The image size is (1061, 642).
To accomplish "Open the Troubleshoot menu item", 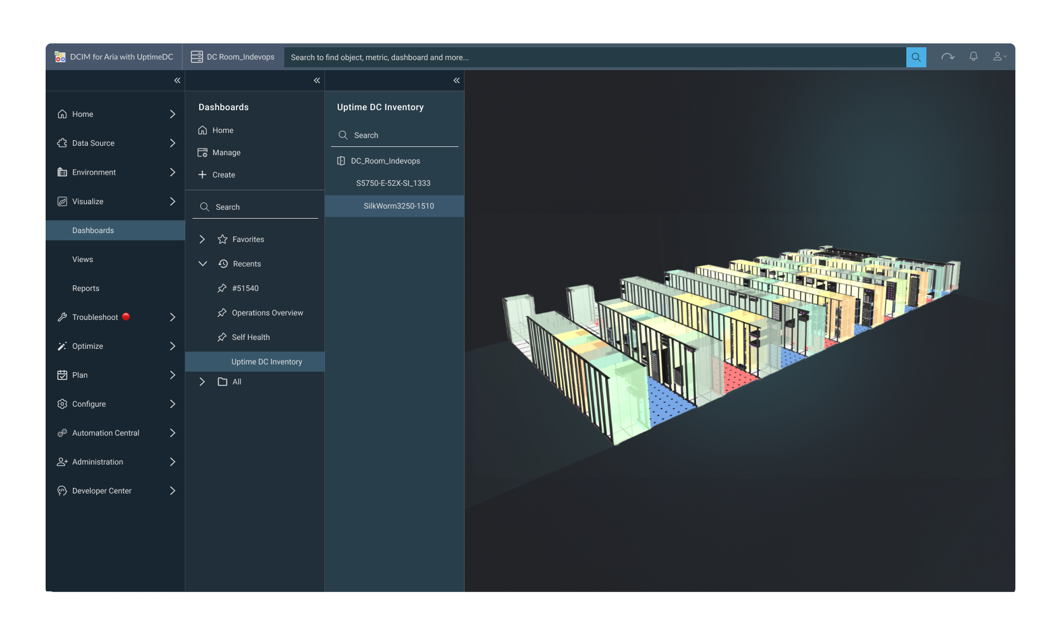I will [95, 317].
